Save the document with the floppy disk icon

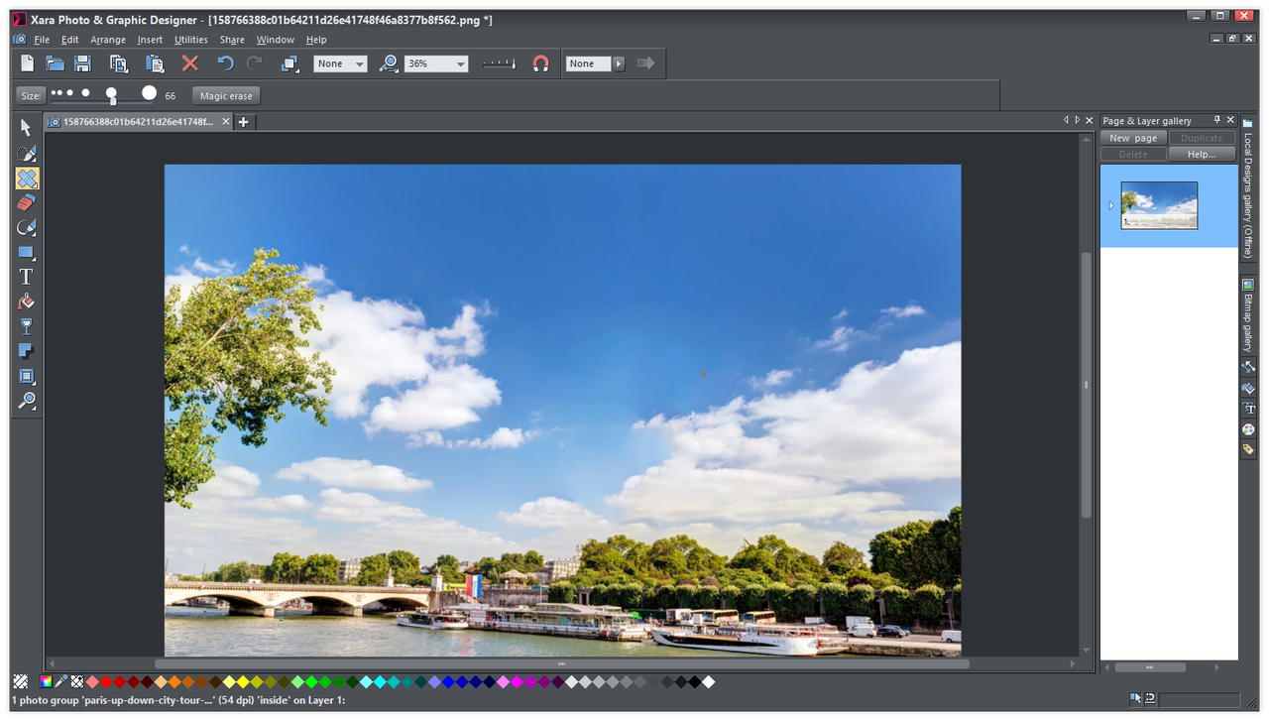pyautogui.click(x=83, y=63)
